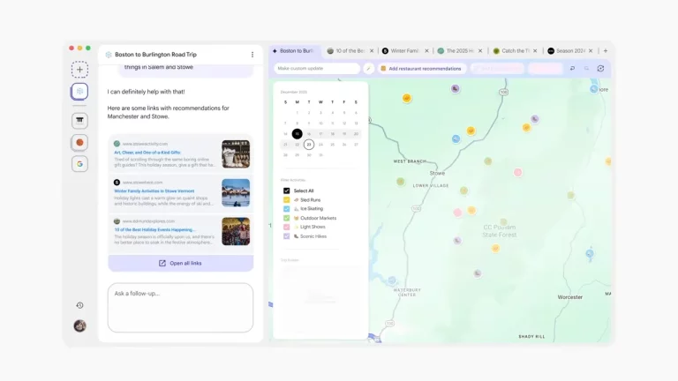678x381 pixels.
Task: Click Add restaurant recommendations chip
Action: point(421,68)
